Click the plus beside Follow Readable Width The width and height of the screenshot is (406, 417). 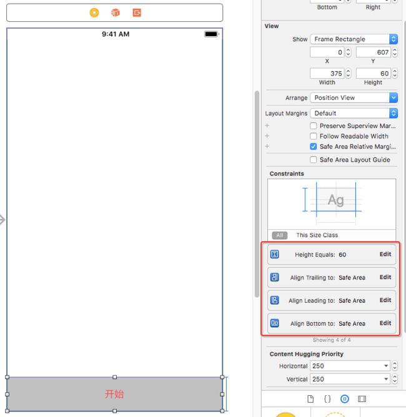[267, 136]
